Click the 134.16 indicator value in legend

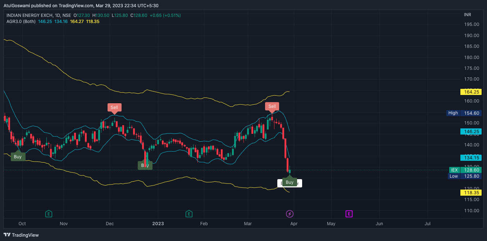point(61,22)
